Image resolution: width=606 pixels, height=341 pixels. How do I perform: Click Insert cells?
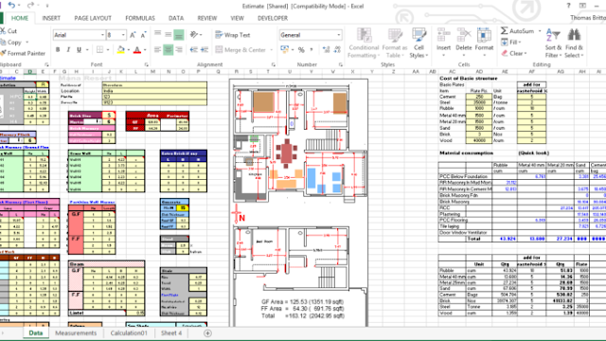(x=443, y=44)
